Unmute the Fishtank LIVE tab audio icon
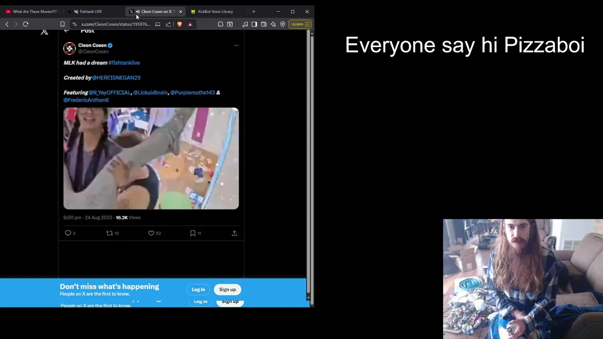Screen dimensions: 603x339 tap(76, 11)
